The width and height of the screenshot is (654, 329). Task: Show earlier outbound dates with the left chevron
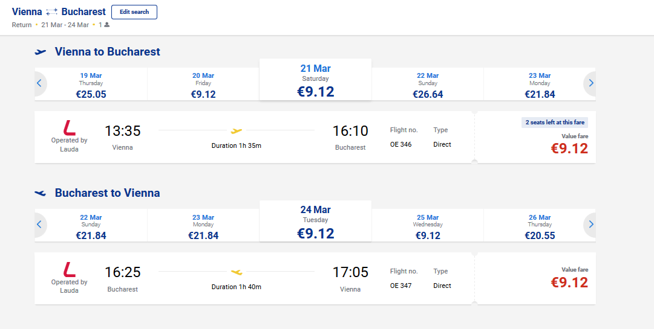(41, 83)
